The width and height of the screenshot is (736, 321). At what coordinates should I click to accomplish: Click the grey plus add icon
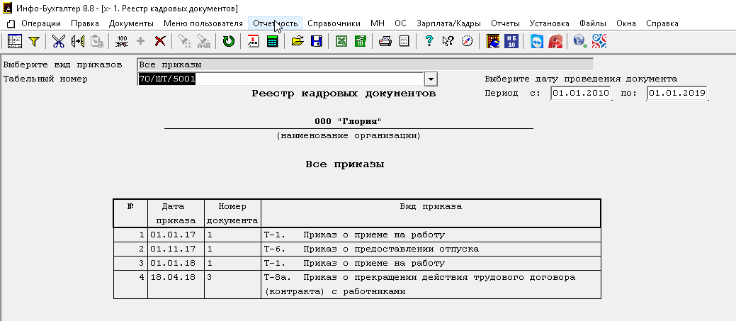pos(140,41)
